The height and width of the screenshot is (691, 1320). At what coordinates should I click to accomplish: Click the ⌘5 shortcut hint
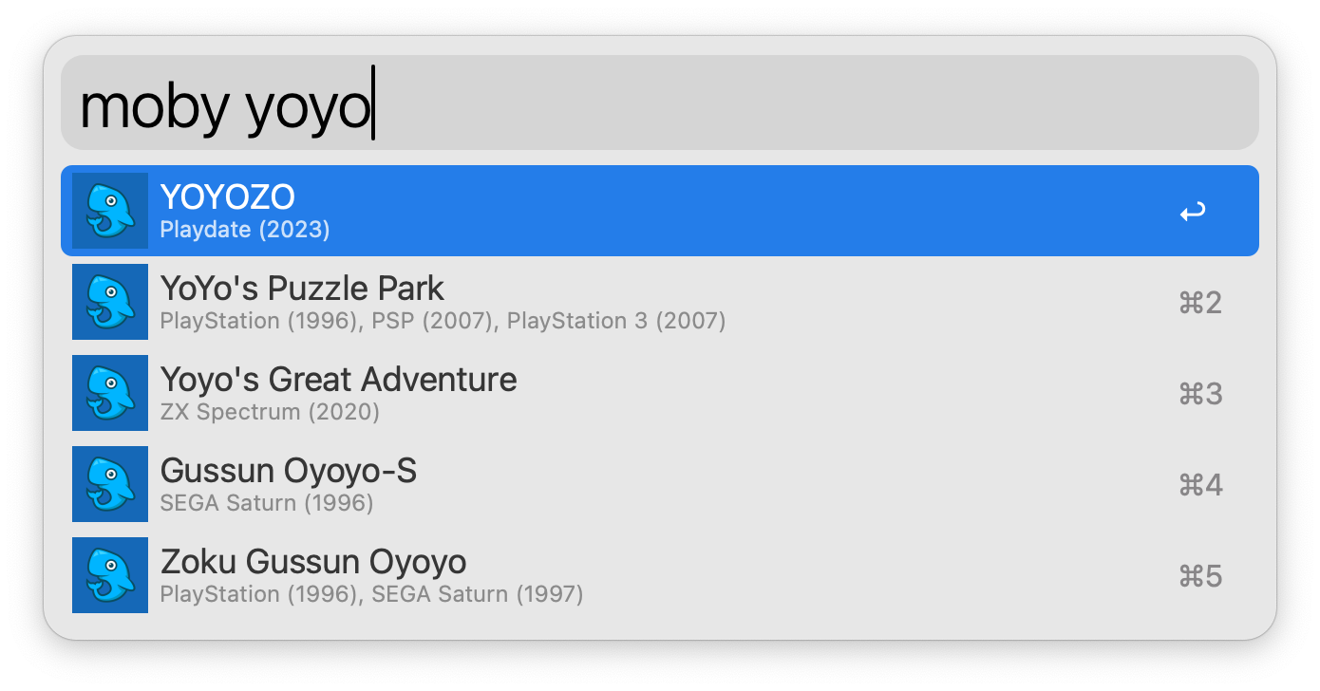tap(1199, 576)
